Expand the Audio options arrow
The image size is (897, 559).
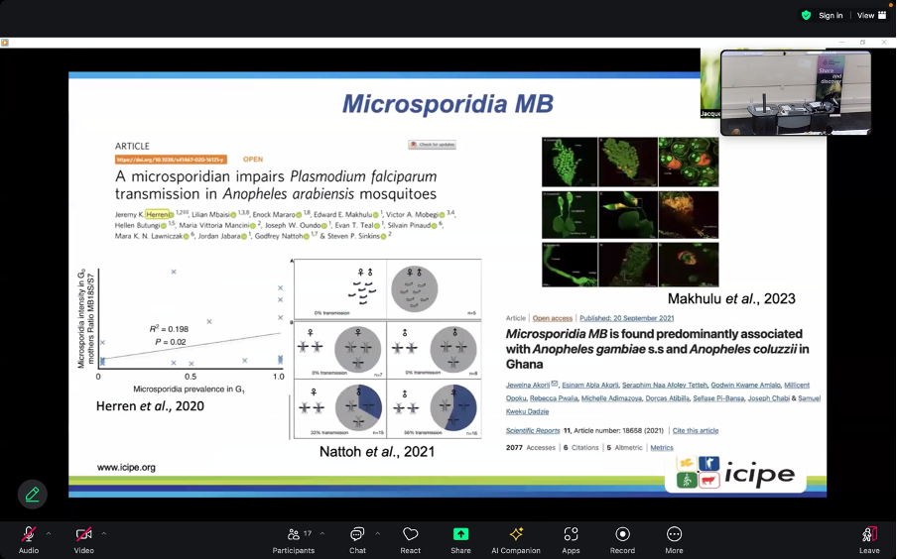point(49,533)
